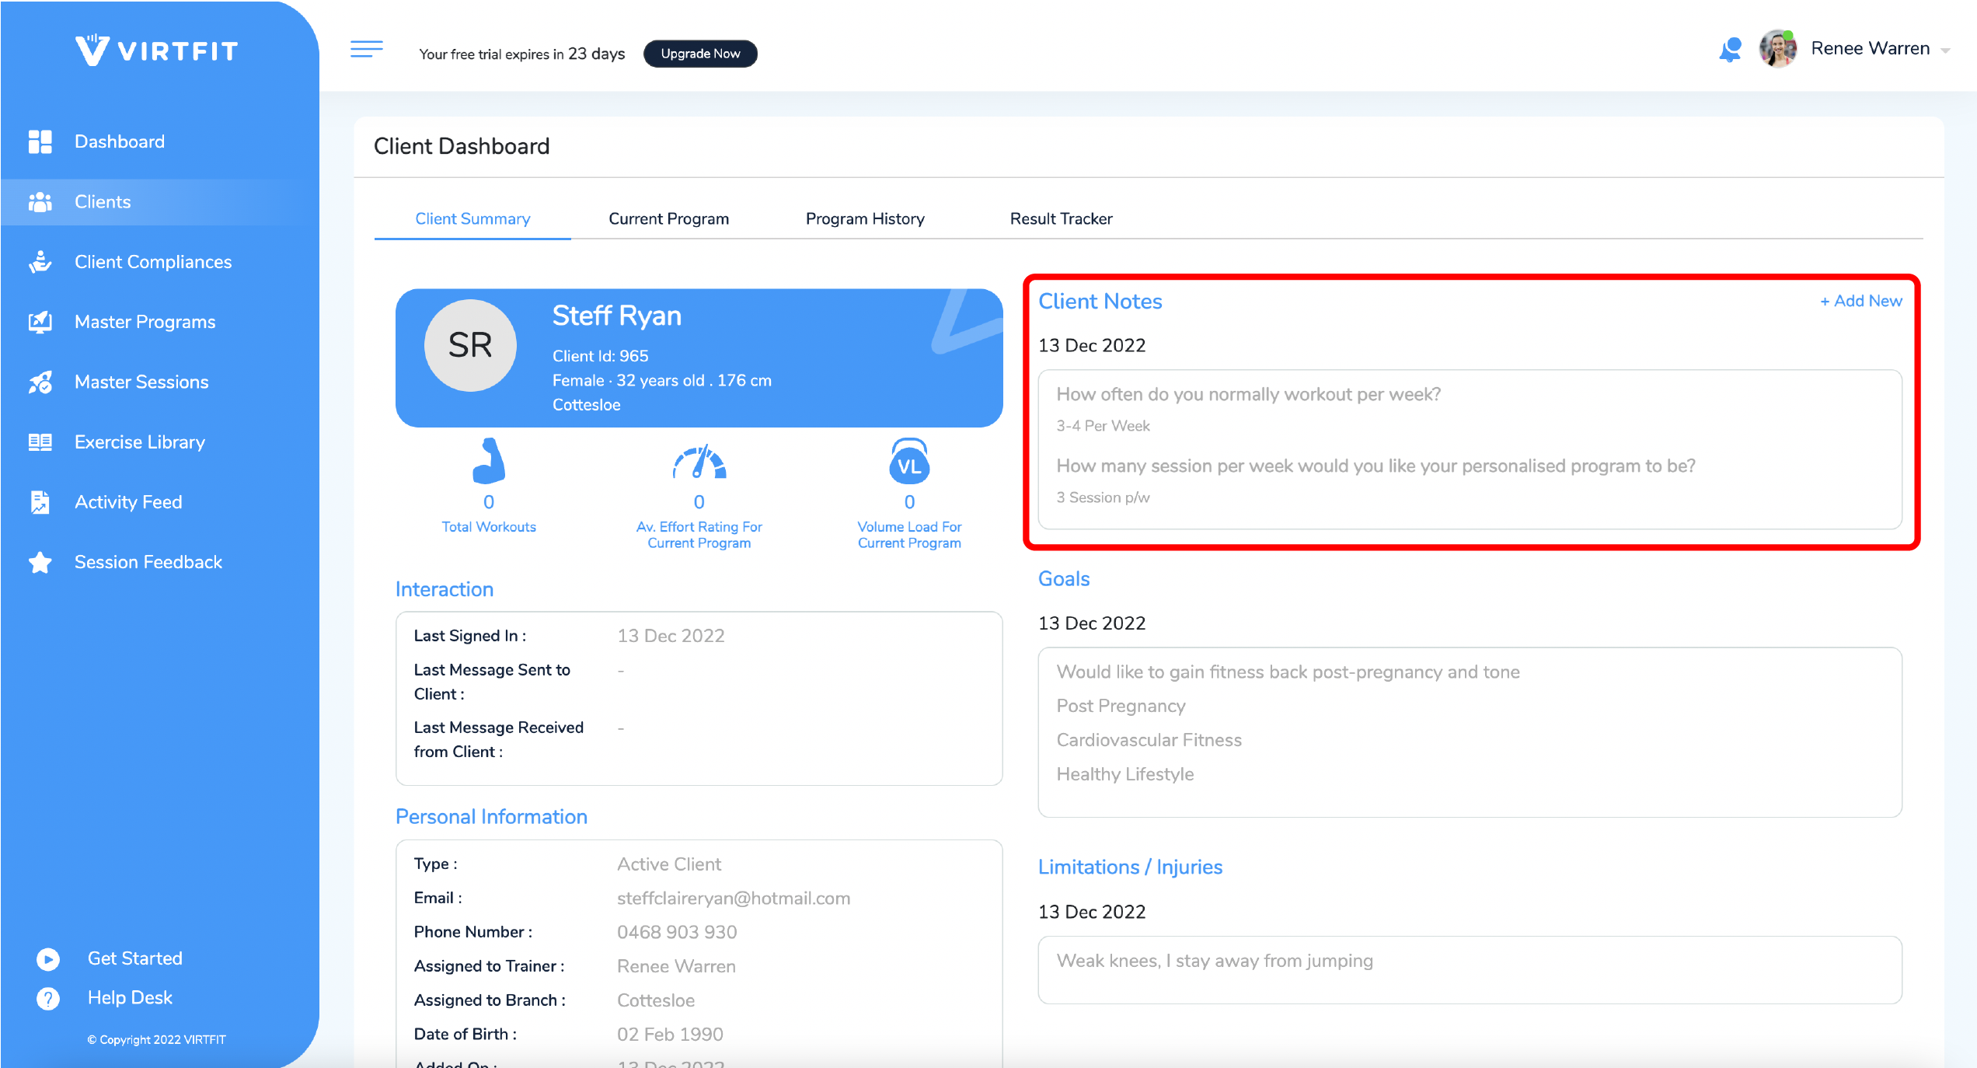The width and height of the screenshot is (1977, 1068).
Task: Click the Help Desk question icon
Action: point(48,998)
